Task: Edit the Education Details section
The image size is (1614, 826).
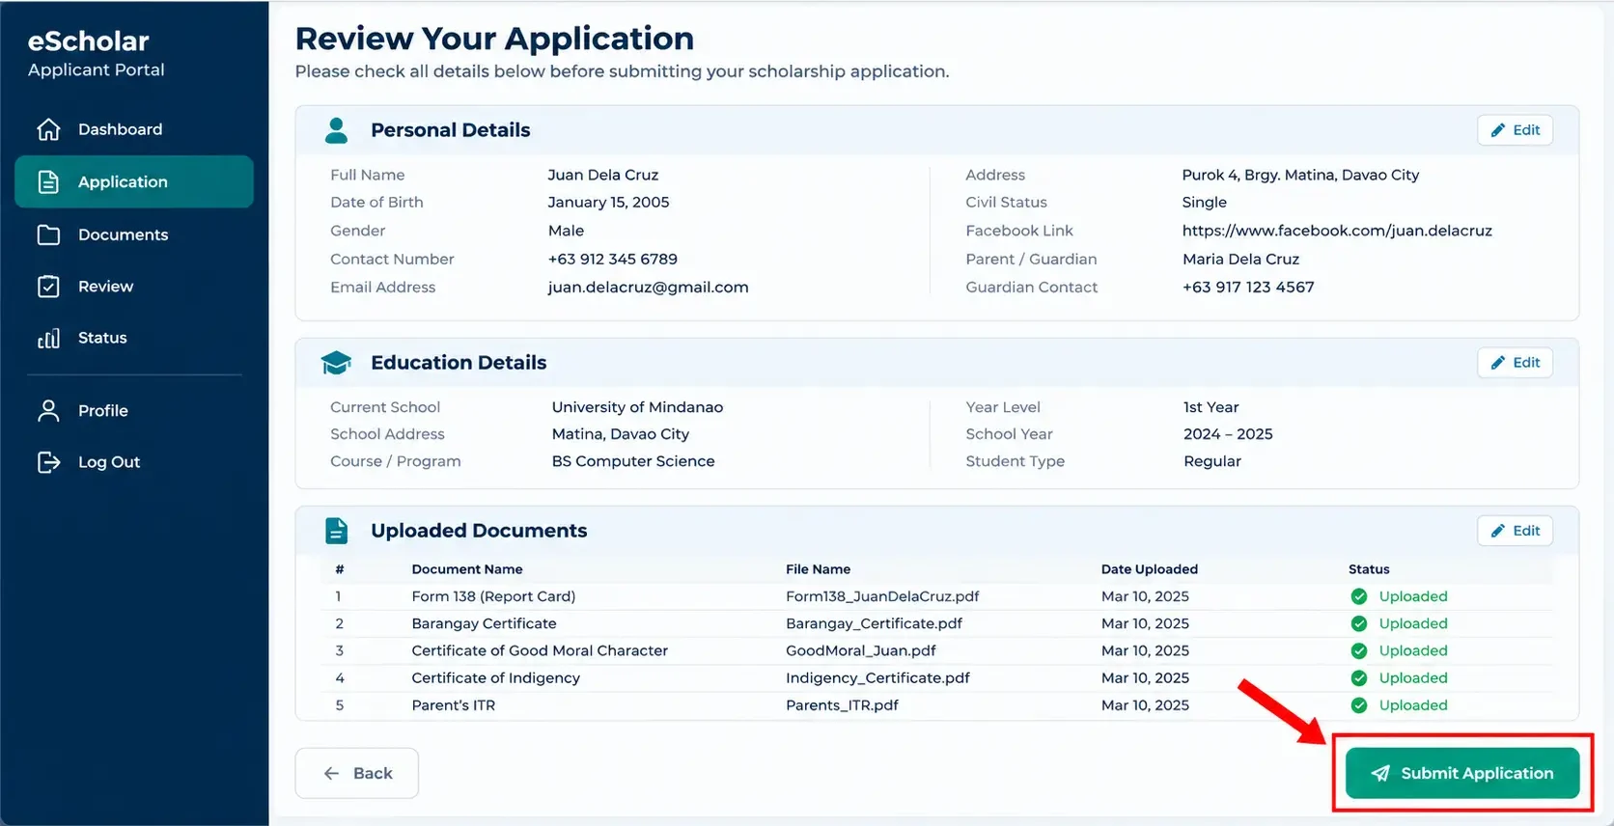Action: 1515,363
